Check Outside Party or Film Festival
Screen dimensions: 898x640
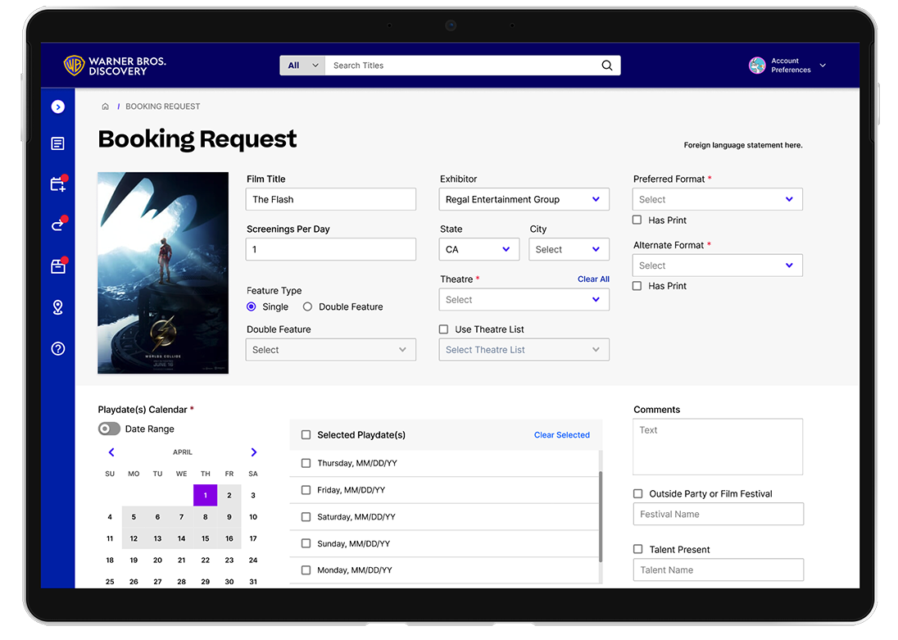(x=638, y=493)
